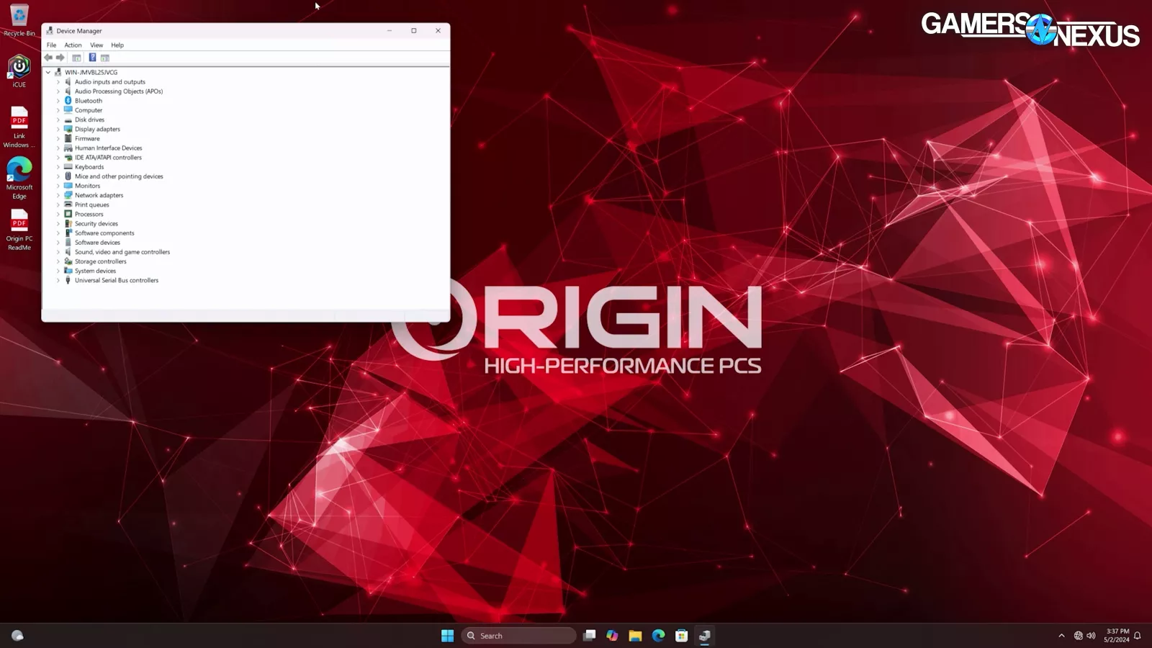Click the Windows Start button
Screen dimensions: 1152x648
coord(447,635)
